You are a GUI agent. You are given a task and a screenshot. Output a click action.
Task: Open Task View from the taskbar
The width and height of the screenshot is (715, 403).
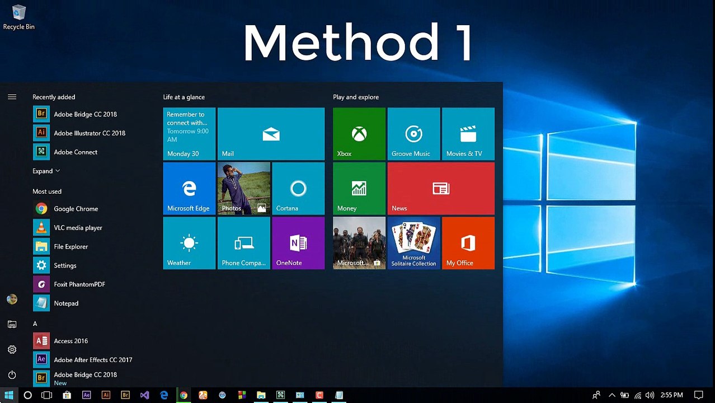pyautogui.click(x=47, y=395)
